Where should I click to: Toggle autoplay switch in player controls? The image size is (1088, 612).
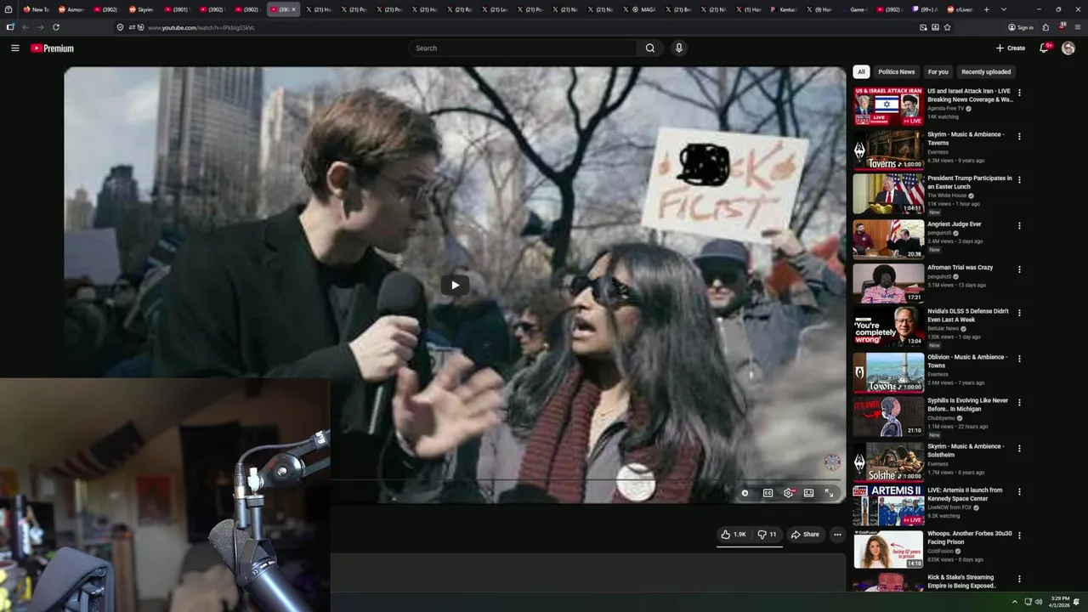click(x=745, y=493)
